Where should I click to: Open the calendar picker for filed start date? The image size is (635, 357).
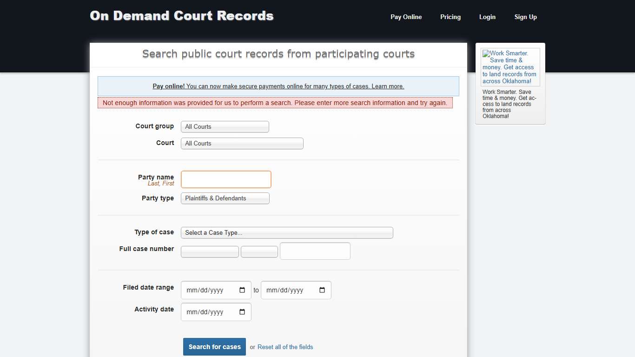242,290
